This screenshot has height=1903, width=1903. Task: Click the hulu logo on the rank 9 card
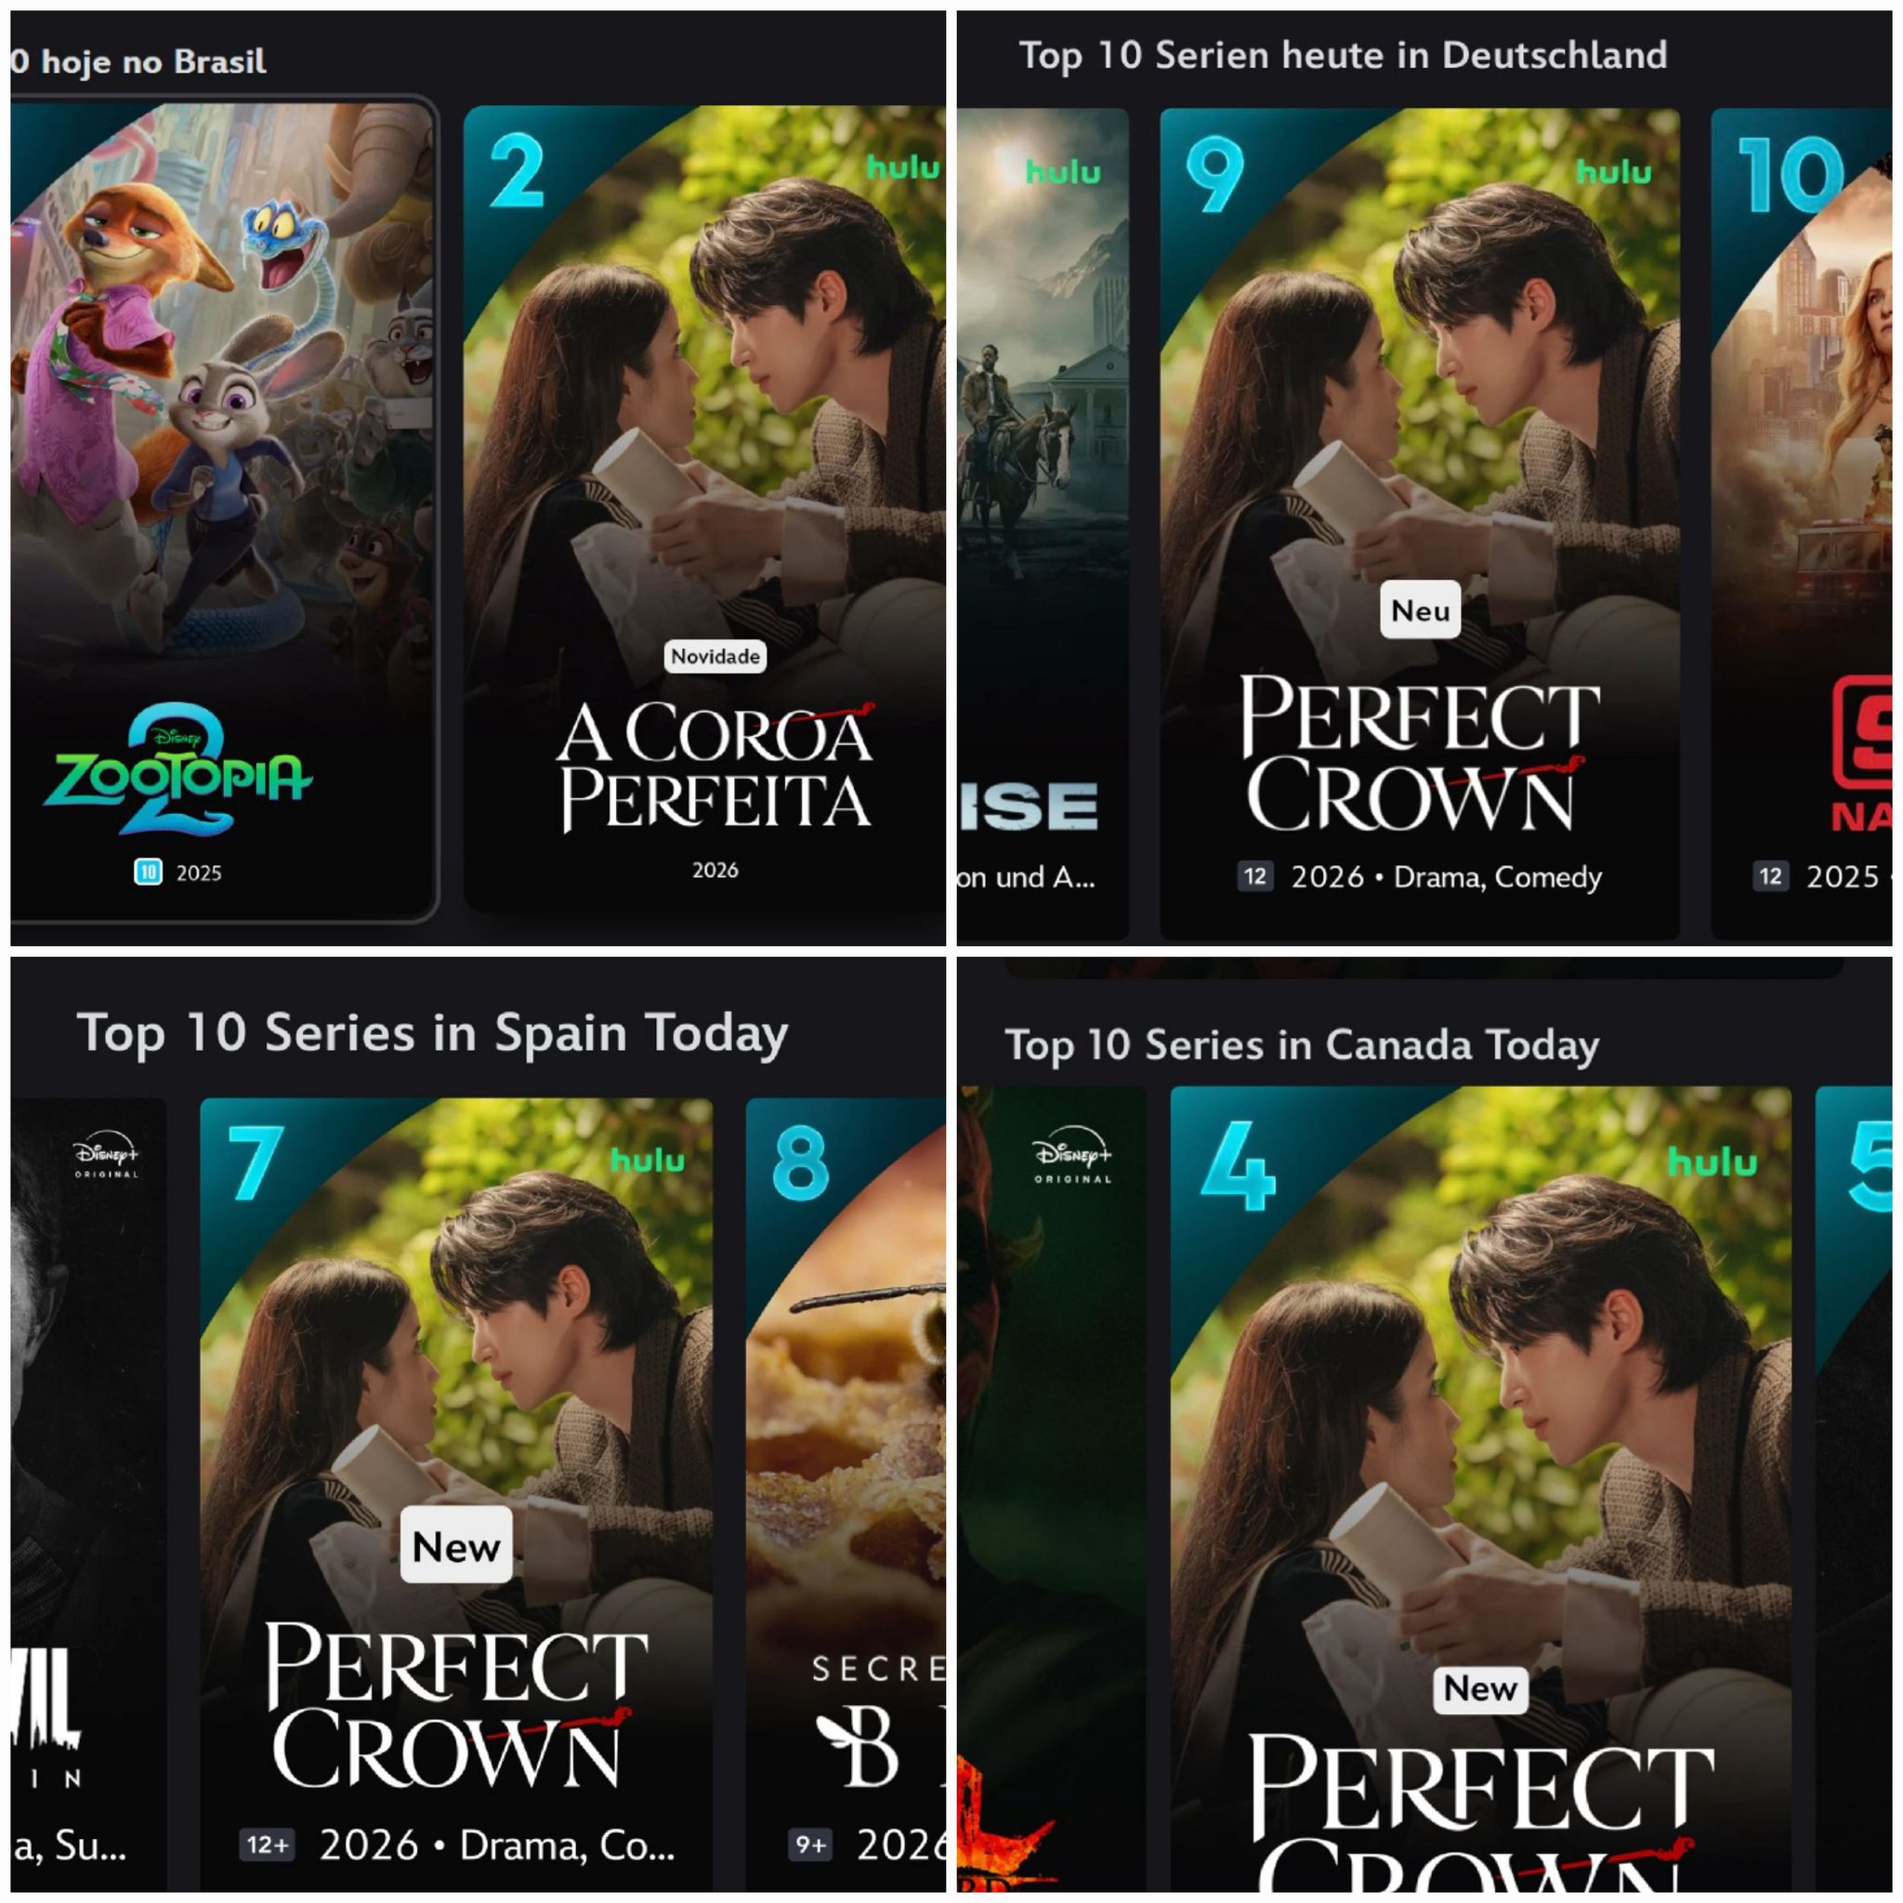[1612, 173]
